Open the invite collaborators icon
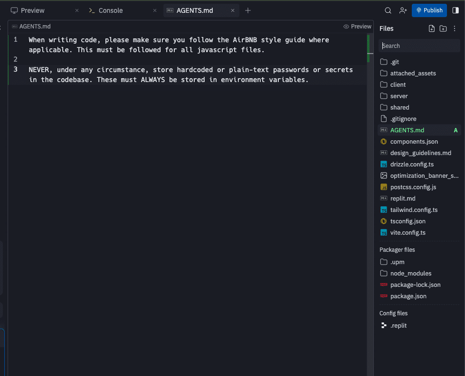Viewport: 465px width, 376px height. click(403, 10)
